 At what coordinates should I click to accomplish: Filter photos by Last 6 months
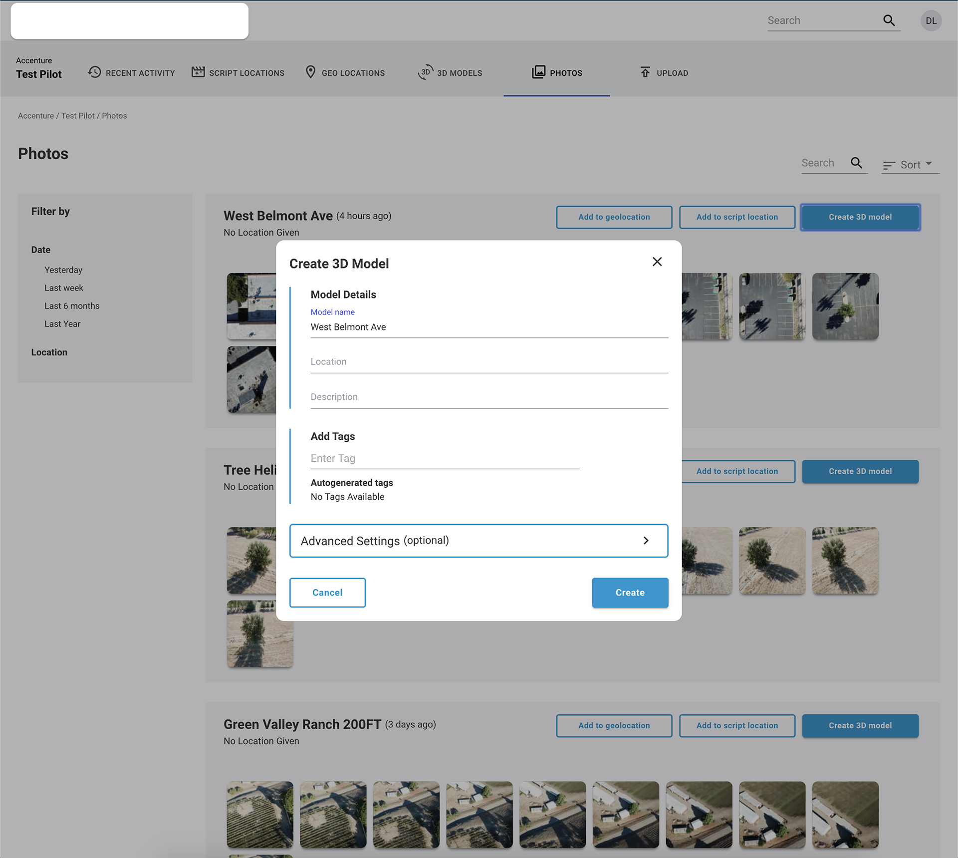point(72,306)
